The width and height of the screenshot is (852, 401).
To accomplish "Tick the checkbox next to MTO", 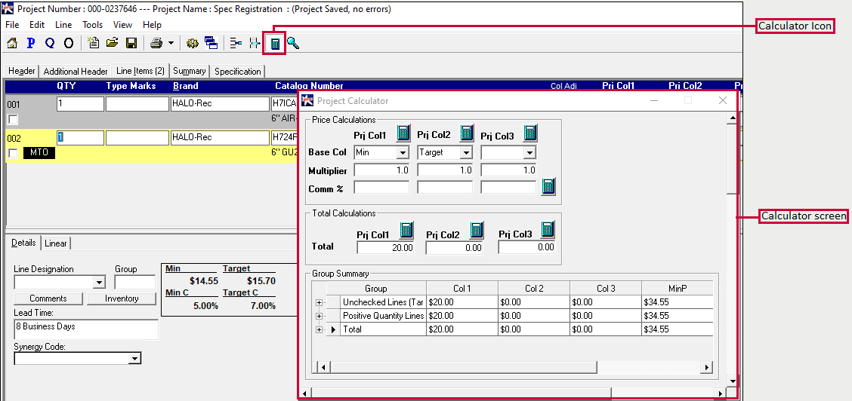I will 13,154.
